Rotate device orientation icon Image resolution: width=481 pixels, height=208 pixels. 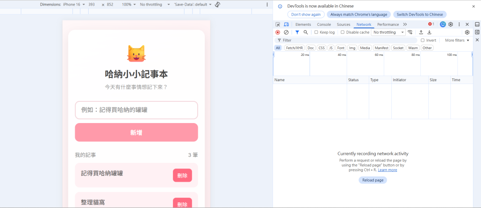coord(217,5)
